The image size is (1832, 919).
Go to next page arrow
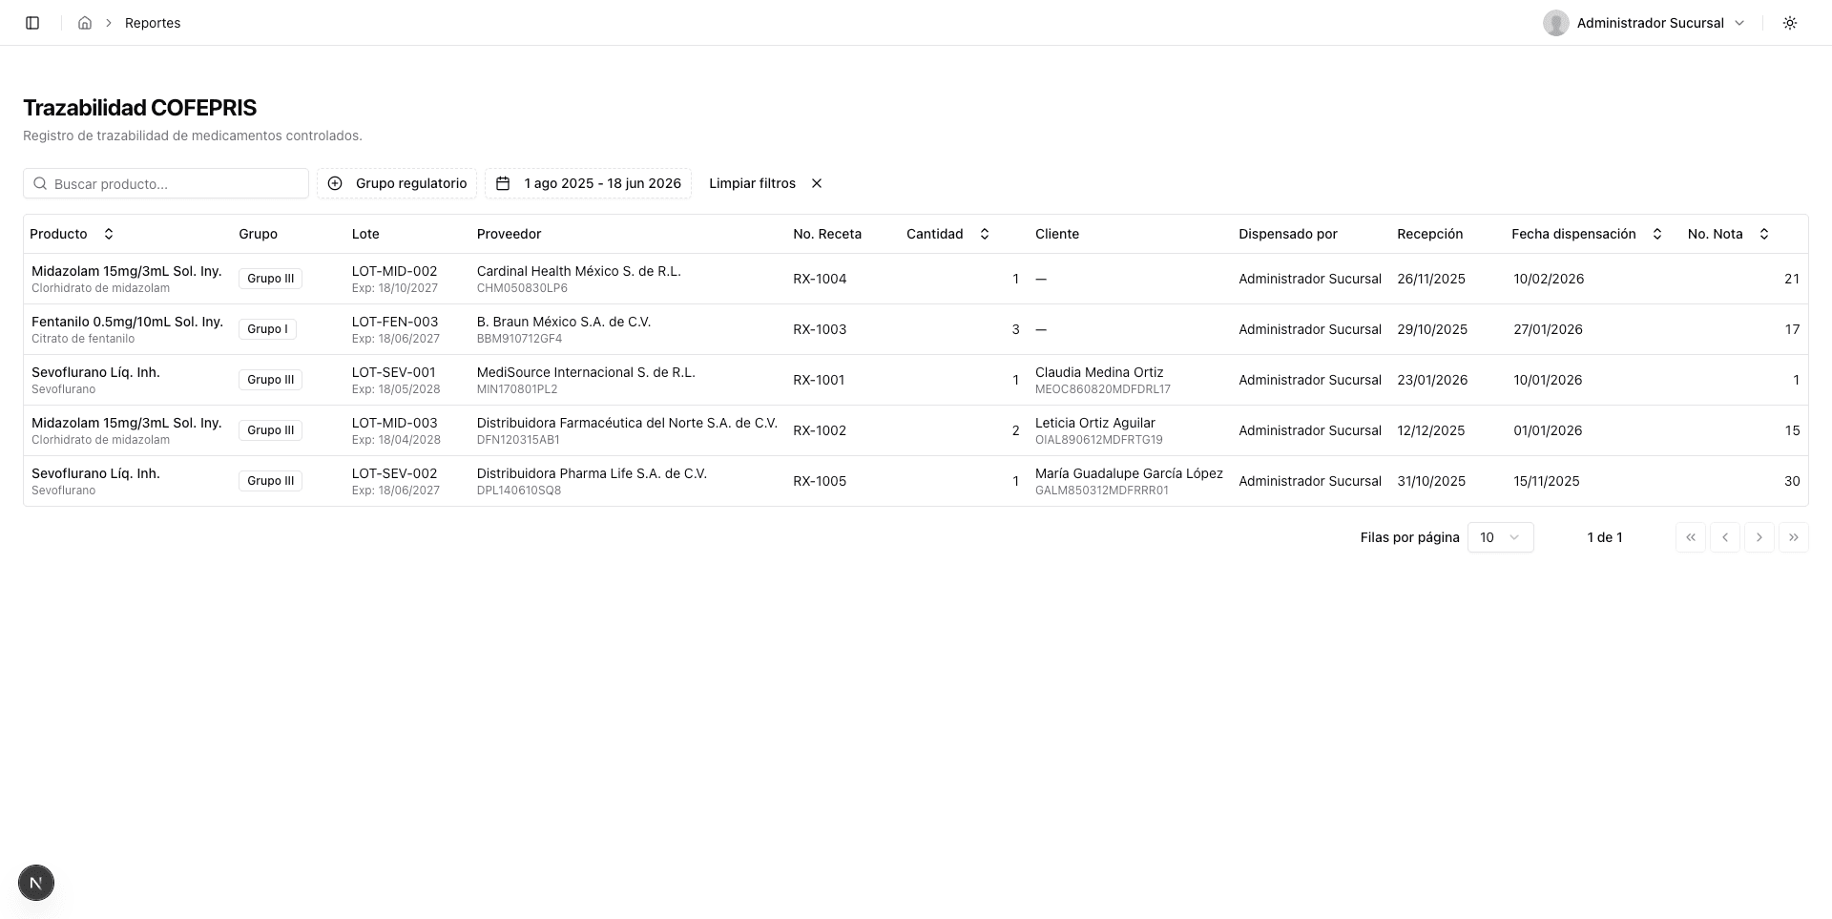[1759, 537]
